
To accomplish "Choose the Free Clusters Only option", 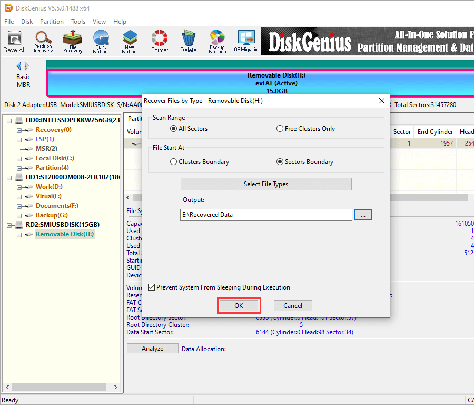I will 280,129.
